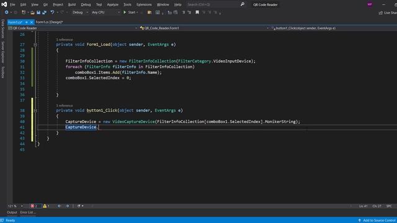Open the Toolbox side tab
397x223 pixels.
pos(3,72)
